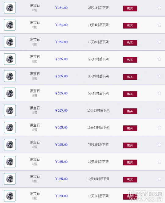Star the 9天19时 black gem listing

[x=159, y=76]
